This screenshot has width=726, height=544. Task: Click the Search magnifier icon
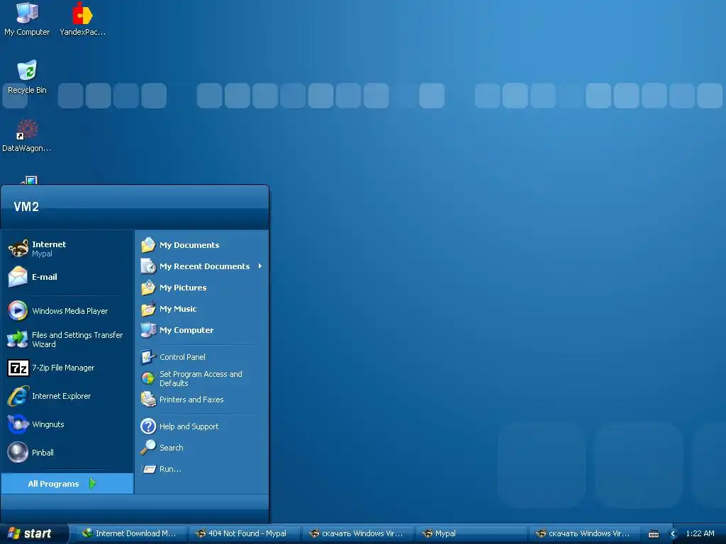pyautogui.click(x=148, y=448)
